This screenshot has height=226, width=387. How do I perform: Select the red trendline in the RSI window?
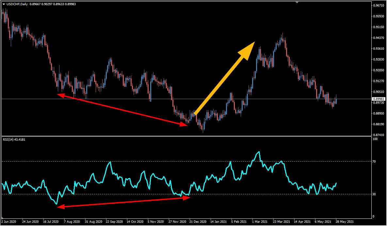[x=123, y=202]
